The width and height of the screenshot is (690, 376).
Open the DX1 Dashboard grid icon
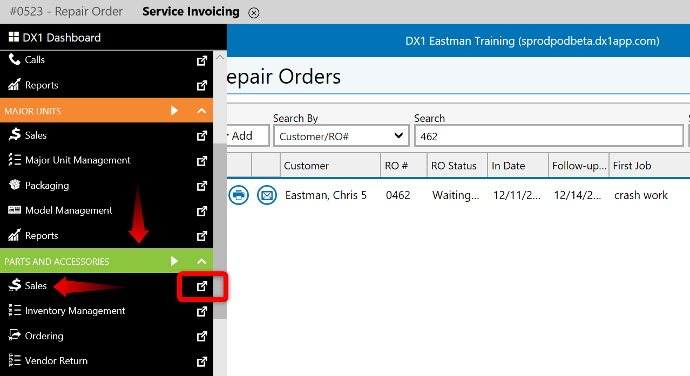pyautogui.click(x=13, y=37)
